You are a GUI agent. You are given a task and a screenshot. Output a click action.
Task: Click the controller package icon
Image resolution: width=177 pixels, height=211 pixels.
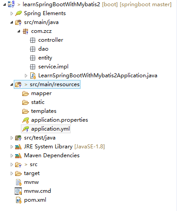pyautogui.click(x=32, y=40)
